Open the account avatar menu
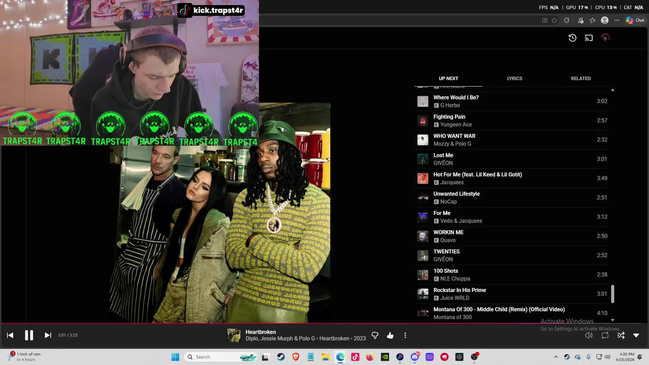 coord(605,38)
